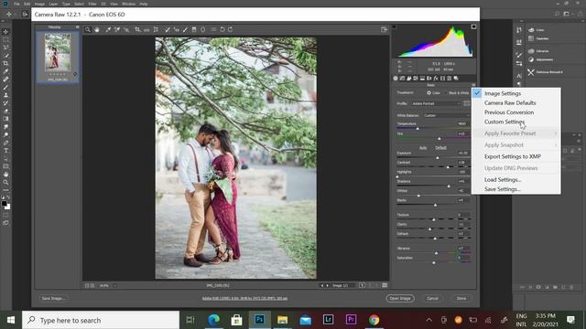Toggle highlight clipping warning on histogram
This screenshot has height=329, width=586.
[473, 27]
